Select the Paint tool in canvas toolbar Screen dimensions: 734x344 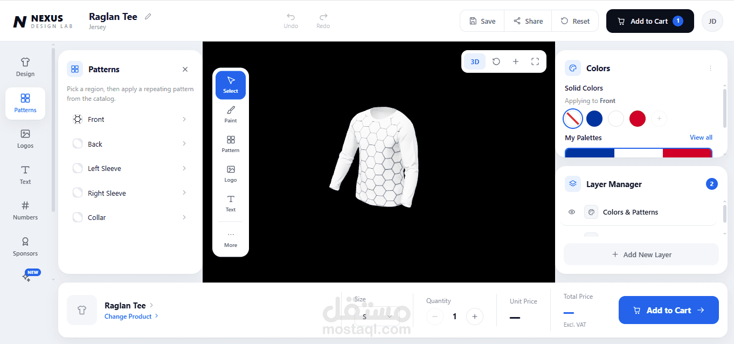(x=231, y=114)
